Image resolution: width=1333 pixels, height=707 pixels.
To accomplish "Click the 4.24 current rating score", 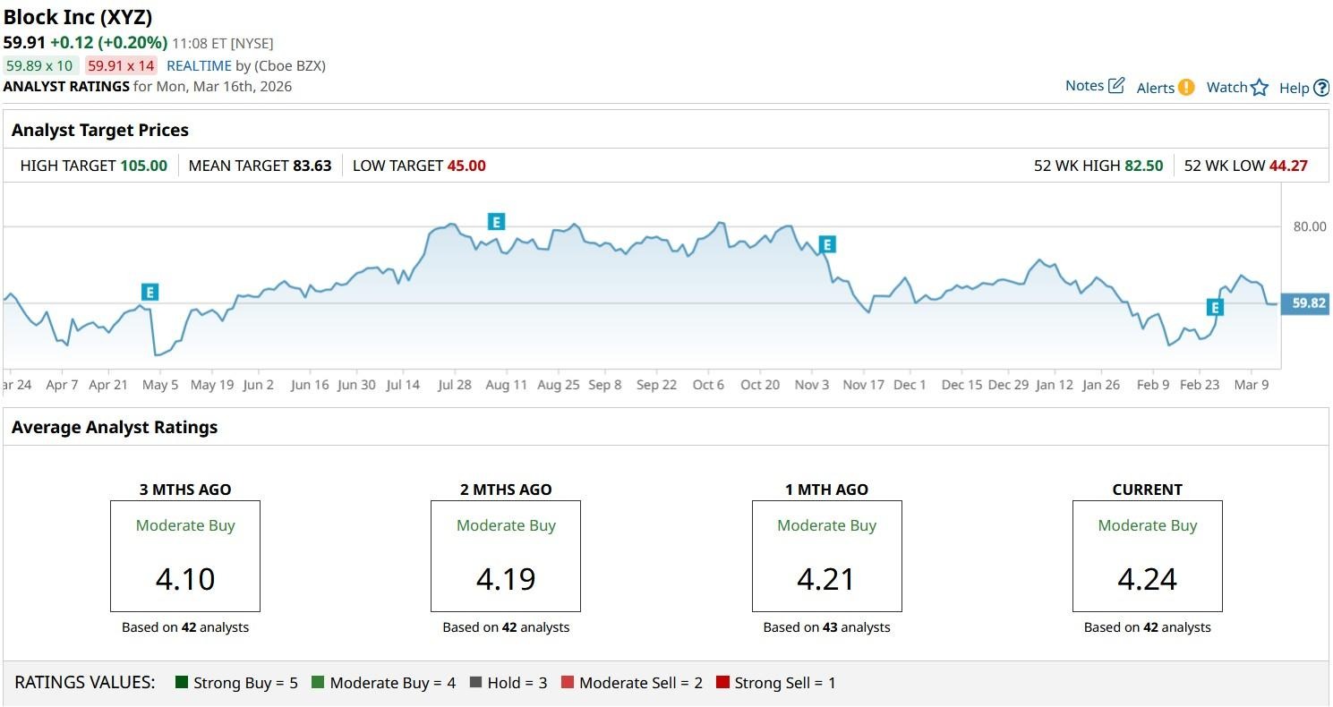I will [x=1148, y=579].
